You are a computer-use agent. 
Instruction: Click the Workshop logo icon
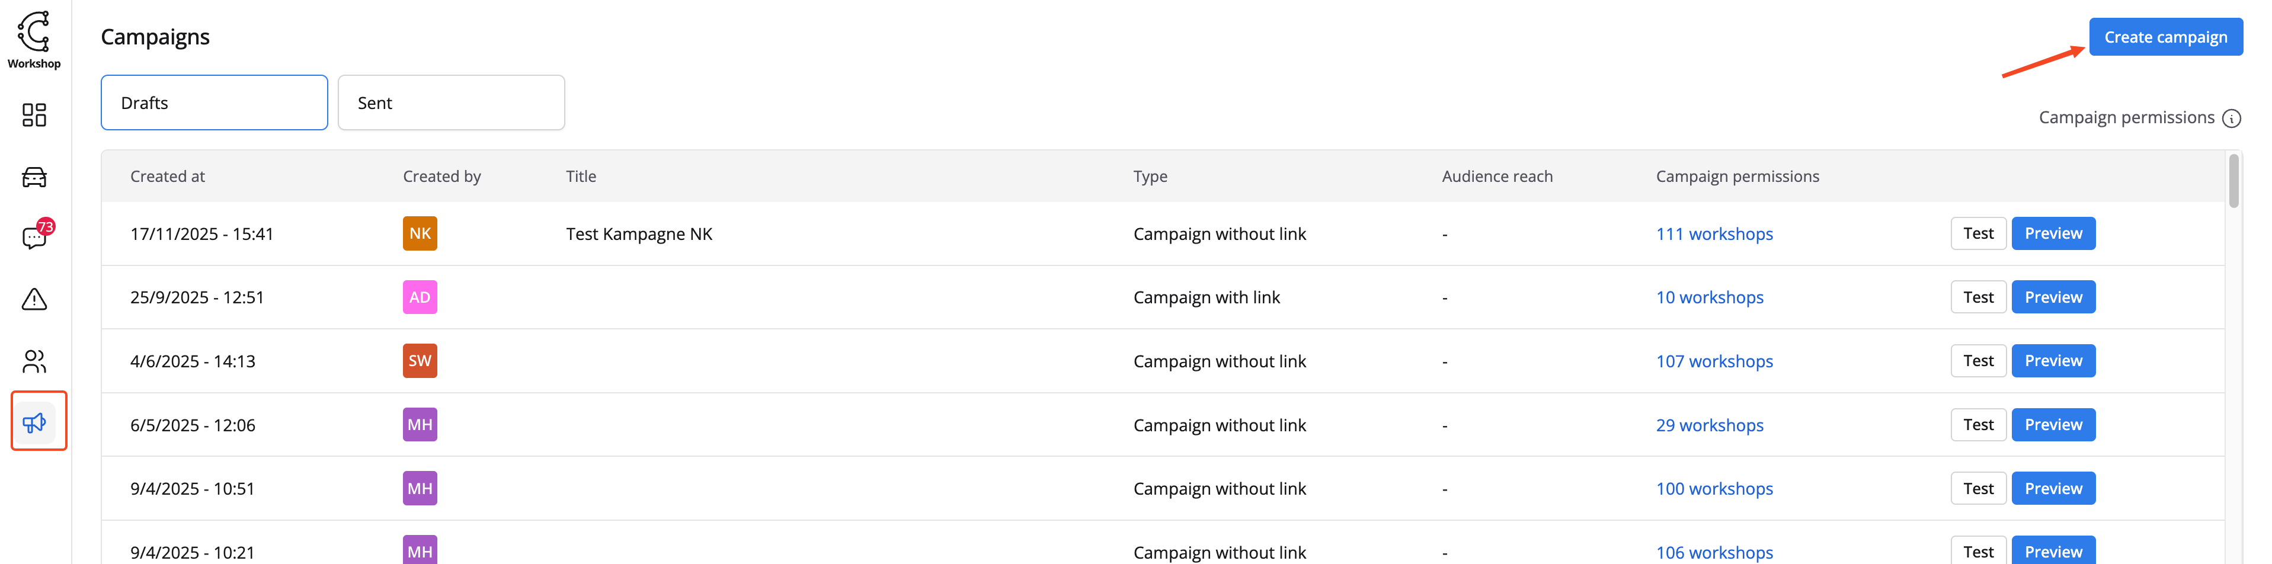[34, 33]
